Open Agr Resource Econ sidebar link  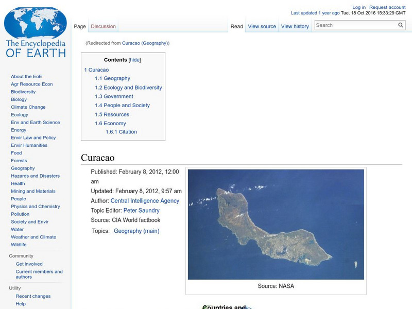(x=32, y=84)
